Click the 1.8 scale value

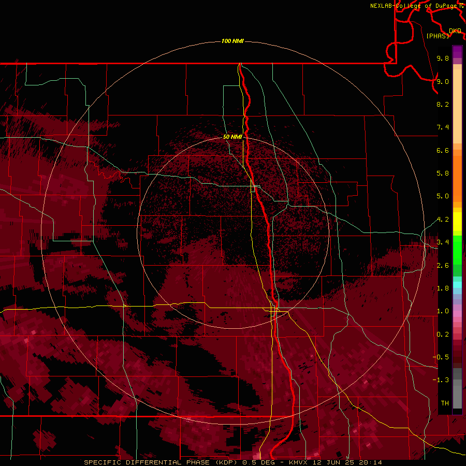(443, 288)
